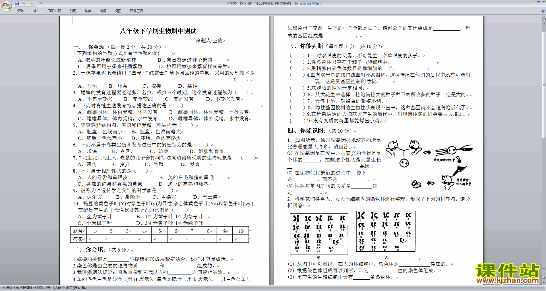This screenshot has width=546, height=291.
Task: Click the chromosome karyotype image 甲
Action: click(x=319, y=234)
